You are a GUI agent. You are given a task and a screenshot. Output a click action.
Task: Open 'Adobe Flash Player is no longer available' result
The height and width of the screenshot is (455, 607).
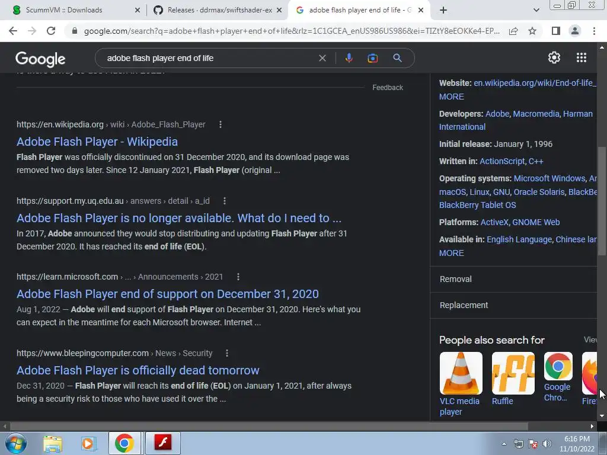[179, 218]
